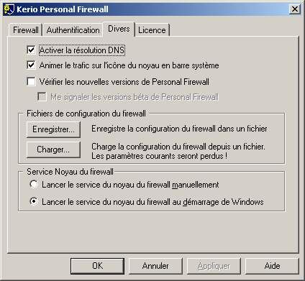Viewport: 305px width, 281px height.
Task: Cancel changes with the Annuler button
Action: point(155,266)
